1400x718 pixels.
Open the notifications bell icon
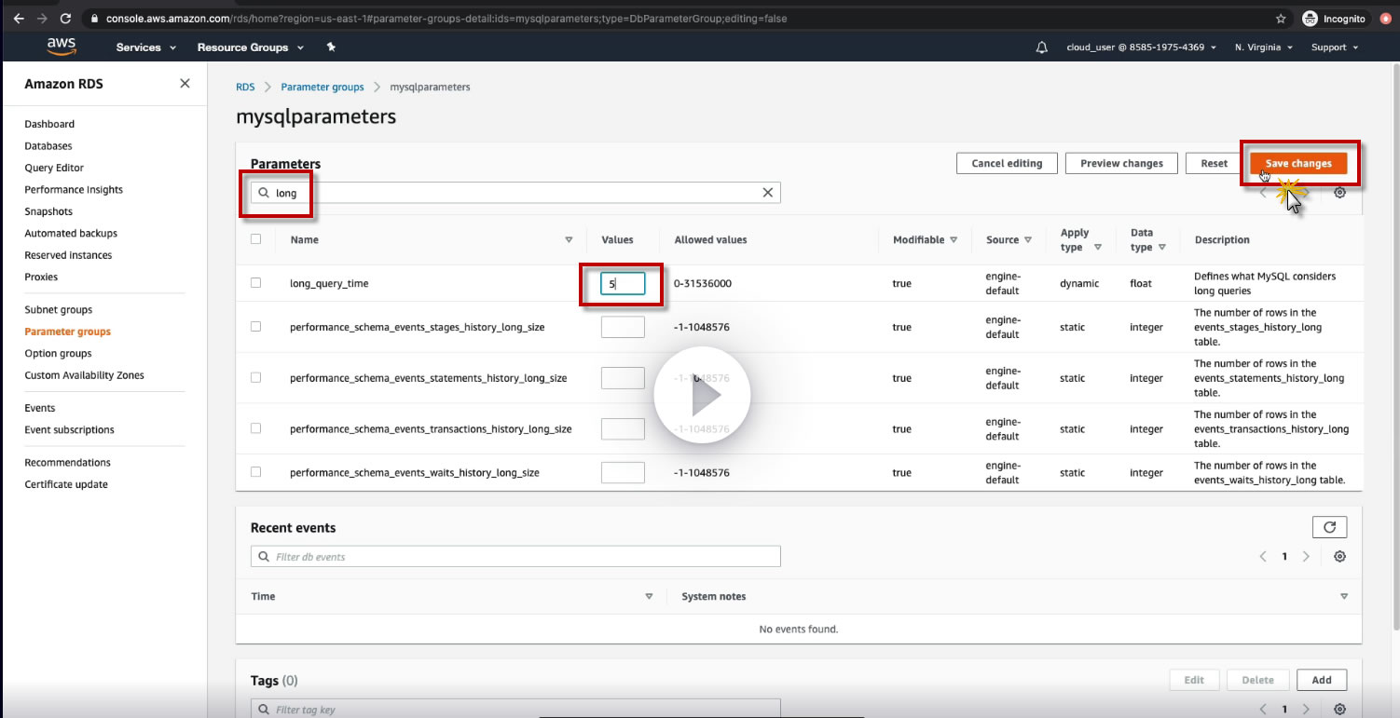1042,47
